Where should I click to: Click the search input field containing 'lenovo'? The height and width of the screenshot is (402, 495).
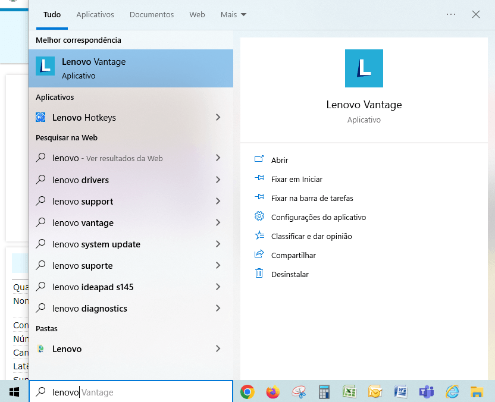click(131, 391)
